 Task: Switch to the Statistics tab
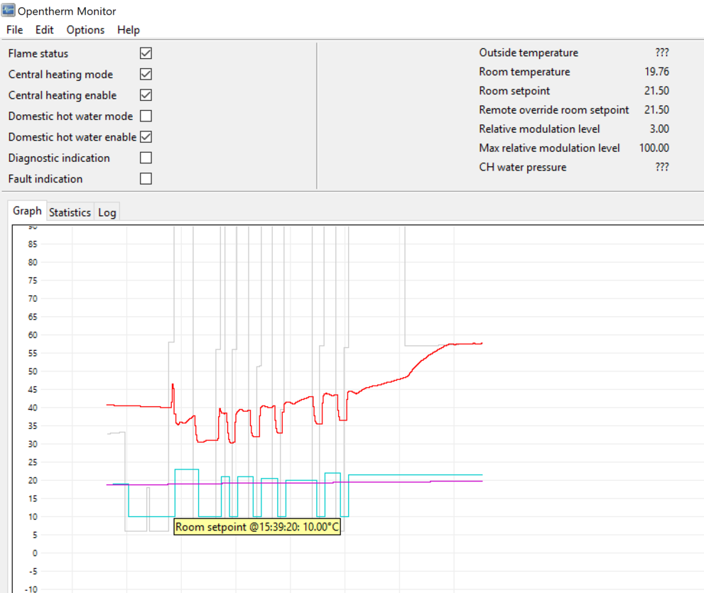tap(70, 212)
